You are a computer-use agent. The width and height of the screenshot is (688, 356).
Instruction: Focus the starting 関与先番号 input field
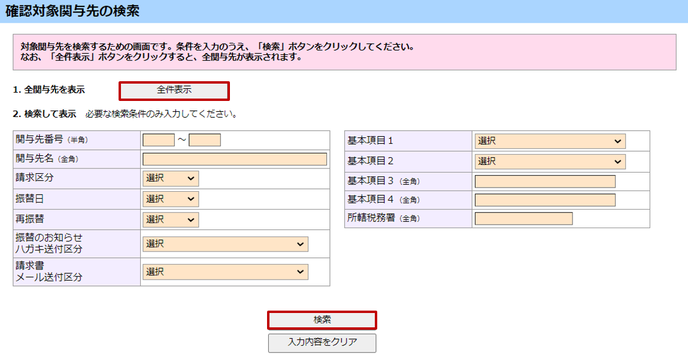[158, 140]
